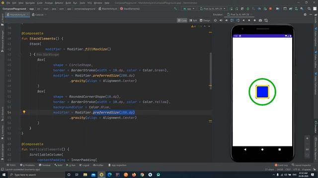318x178 pixels.
Task: Click the emulator zoom in plus button
Action: pos(307,138)
